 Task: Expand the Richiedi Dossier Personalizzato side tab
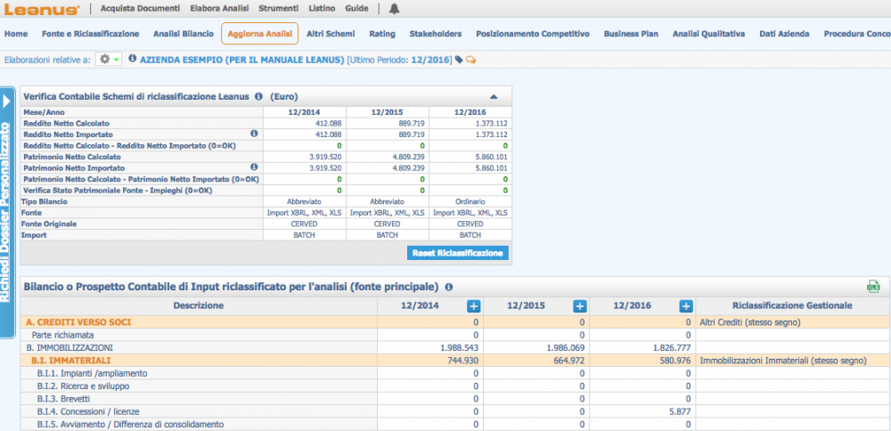(x=7, y=213)
